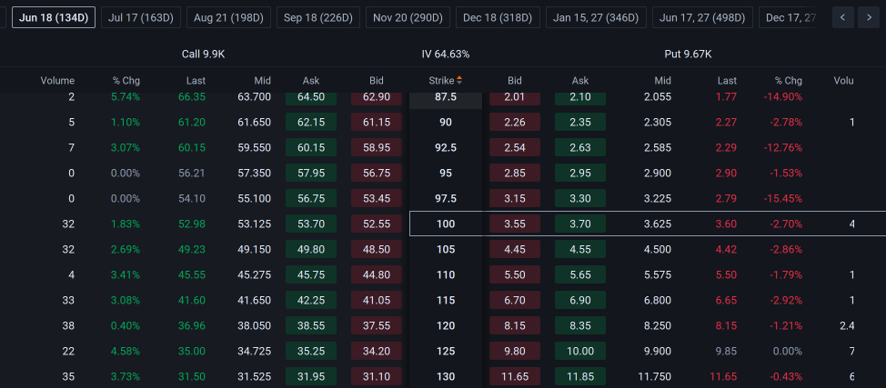
Task: Choose Jun 17, 27 (498D) expiration
Action: coord(702,17)
